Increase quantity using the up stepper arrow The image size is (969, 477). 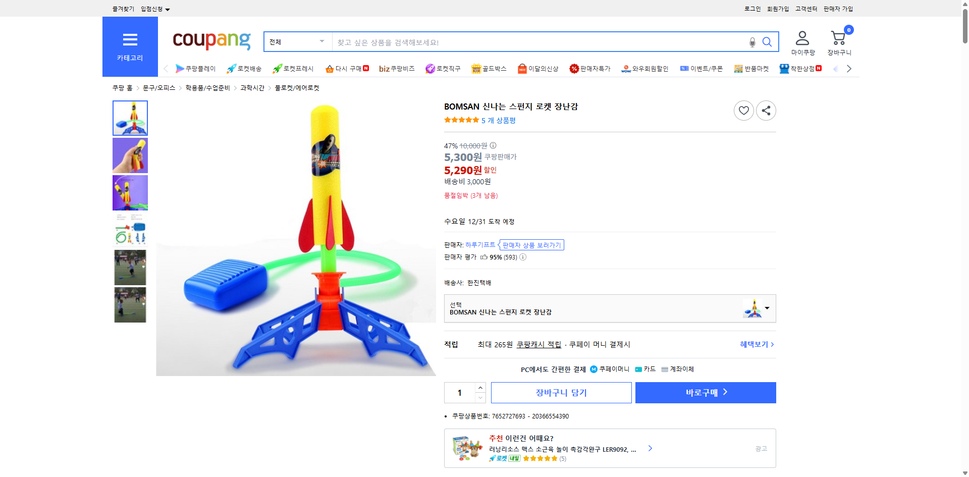coord(479,387)
